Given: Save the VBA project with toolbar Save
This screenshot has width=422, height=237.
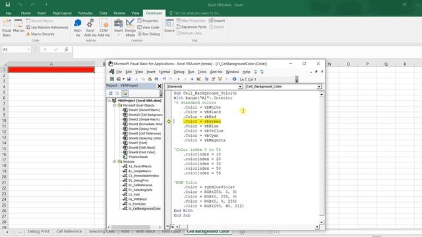Looking at the screenshot, I should 129,79.
